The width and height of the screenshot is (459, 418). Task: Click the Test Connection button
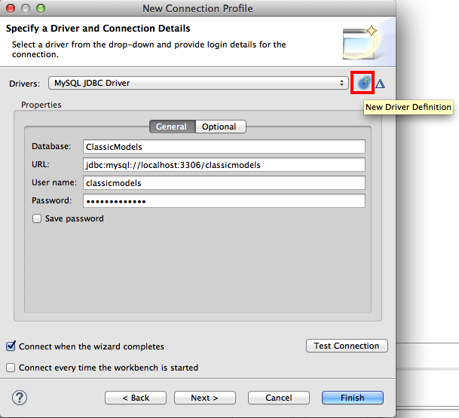[x=347, y=346]
